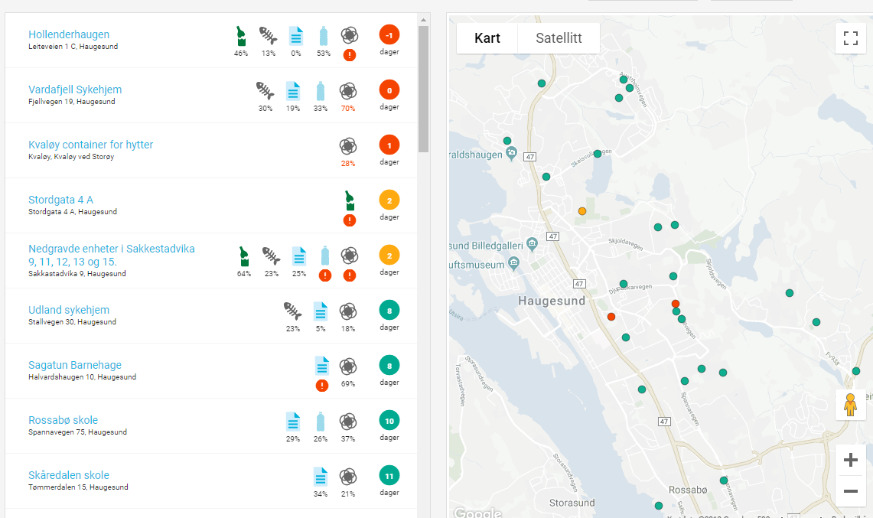Select the Kart map type
Screen dimensions: 873x518
(x=487, y=38)
